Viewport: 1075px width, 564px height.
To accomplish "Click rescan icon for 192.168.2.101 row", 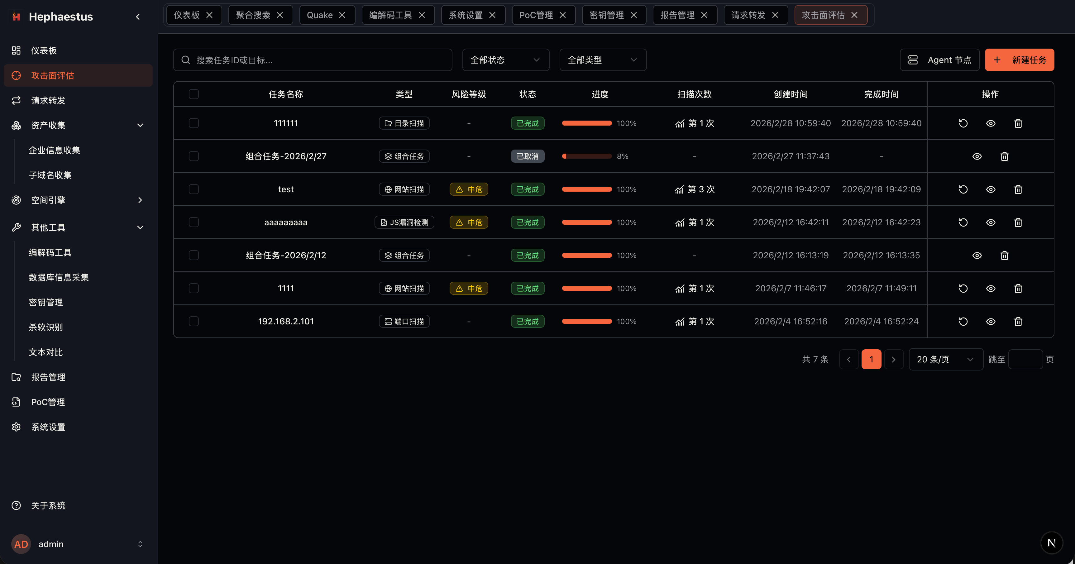I will [963, 321].
